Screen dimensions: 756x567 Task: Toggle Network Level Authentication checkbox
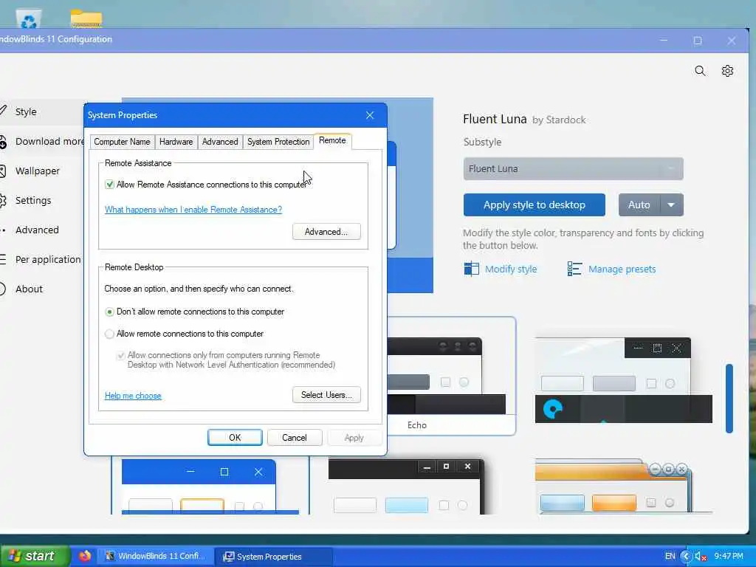[x=120, y=356]
